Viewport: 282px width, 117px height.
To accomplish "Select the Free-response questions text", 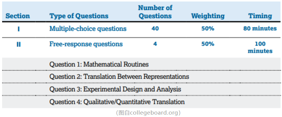I will (x=86, y=44).
